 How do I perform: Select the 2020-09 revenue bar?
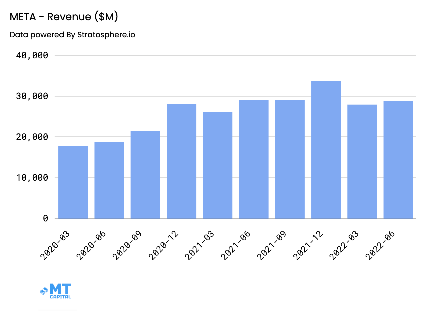pyautogui.click(x=145, y=175)
